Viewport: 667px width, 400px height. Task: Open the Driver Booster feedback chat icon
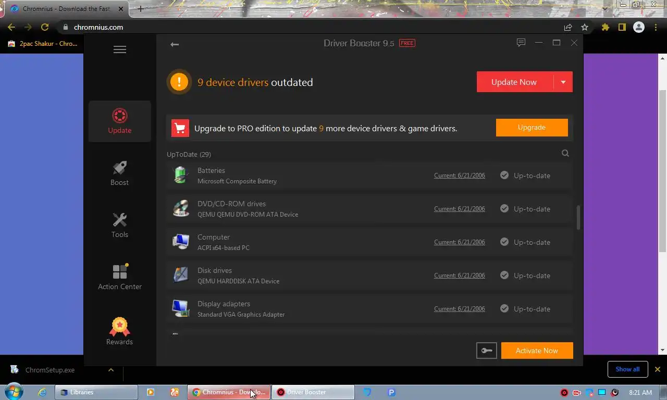pyautogui.click(x=521, y=43)
